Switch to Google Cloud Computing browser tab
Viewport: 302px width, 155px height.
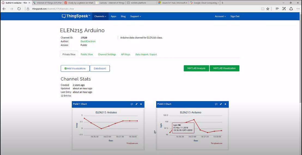[204, 3]
